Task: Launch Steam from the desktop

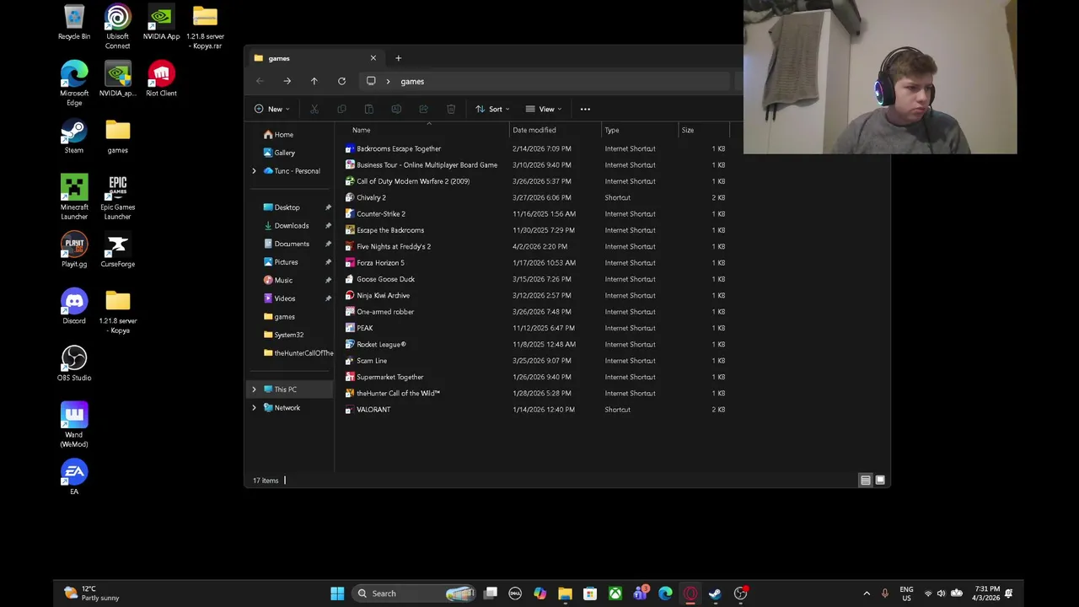Action: coord(74,137)
